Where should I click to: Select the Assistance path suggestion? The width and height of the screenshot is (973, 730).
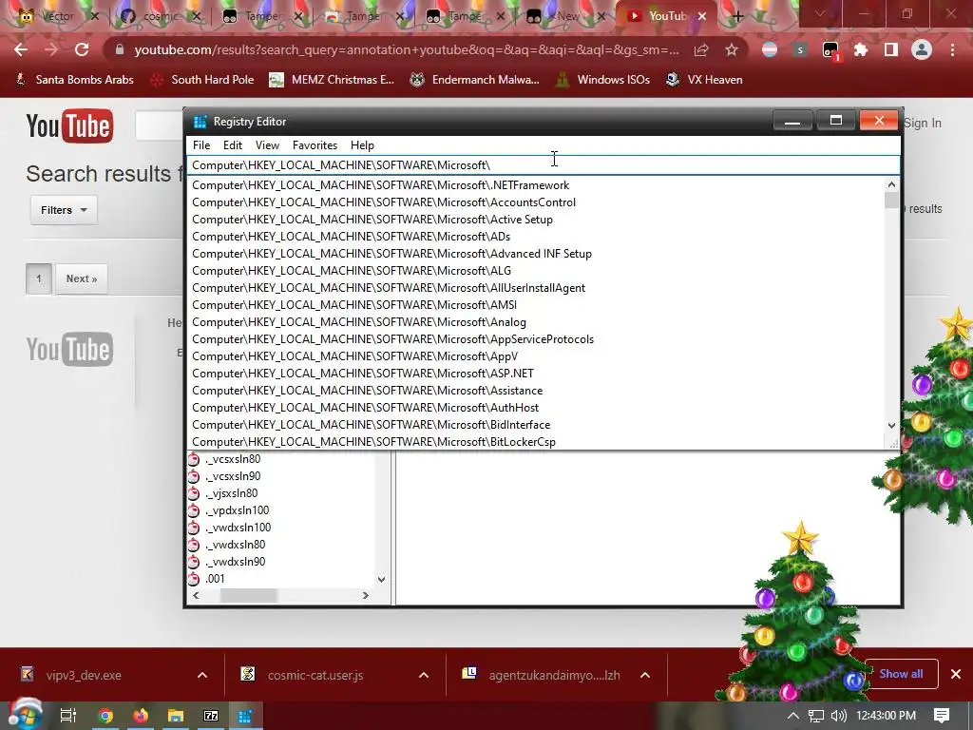(x=536, y=391)
